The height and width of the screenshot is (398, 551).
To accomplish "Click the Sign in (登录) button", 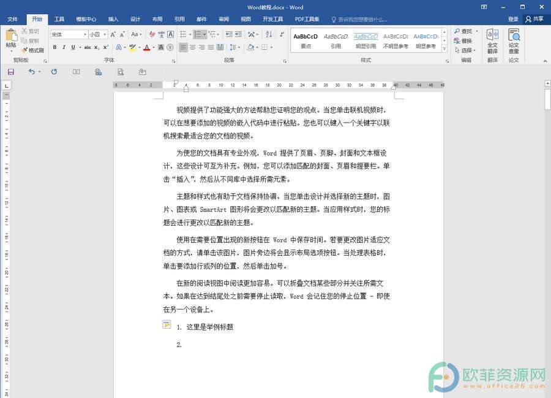I will [513, 19].
